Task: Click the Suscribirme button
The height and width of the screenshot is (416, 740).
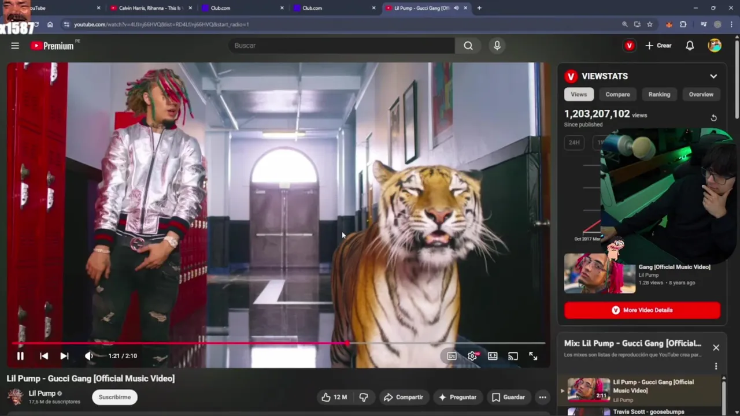Action: coord(114,397)
